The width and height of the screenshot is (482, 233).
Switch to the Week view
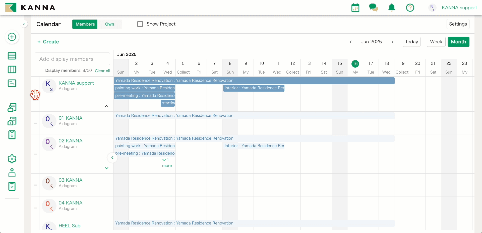[436, 42]
